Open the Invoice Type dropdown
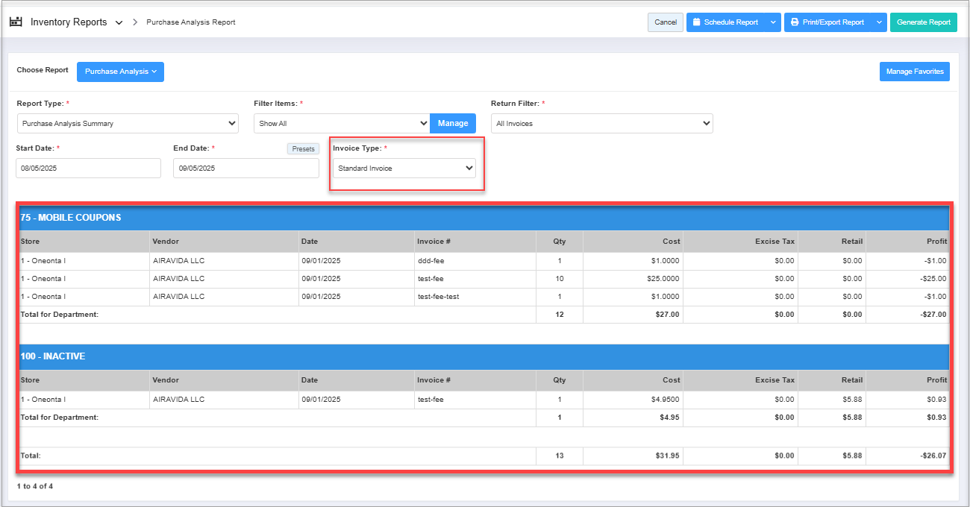The width and height of the screenshot is (970, 507). click(404, 169)
